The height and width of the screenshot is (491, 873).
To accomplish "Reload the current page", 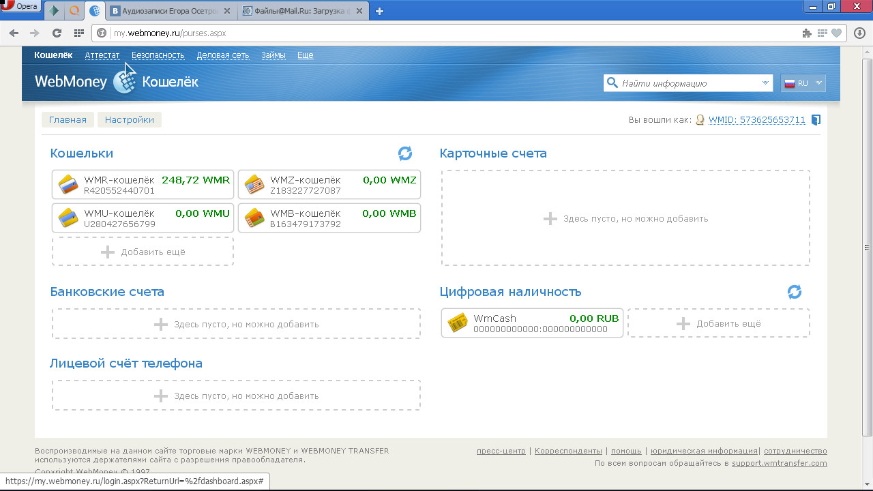I will point(57,33).
